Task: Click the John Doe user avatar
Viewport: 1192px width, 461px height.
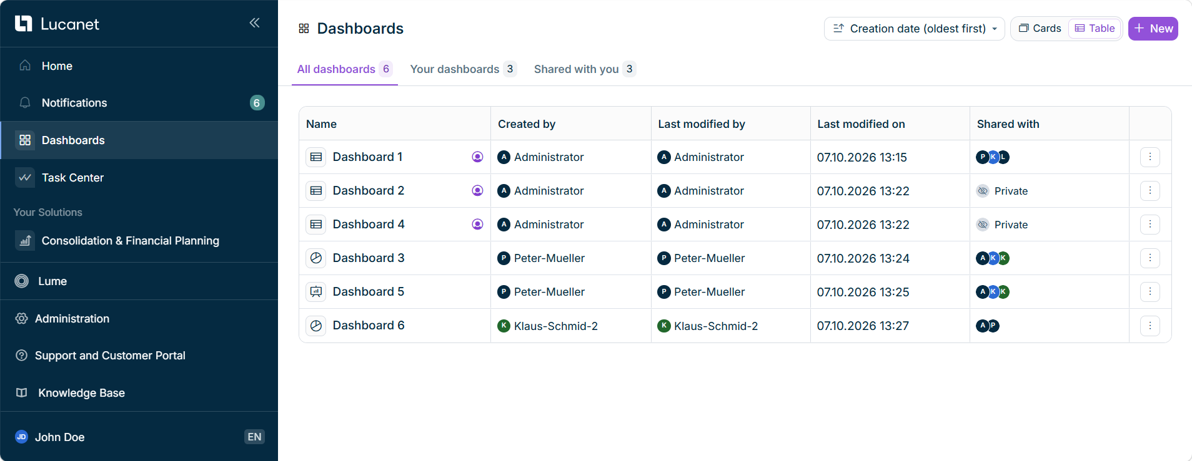Action: pyautogui.click(x=21, y=437)
